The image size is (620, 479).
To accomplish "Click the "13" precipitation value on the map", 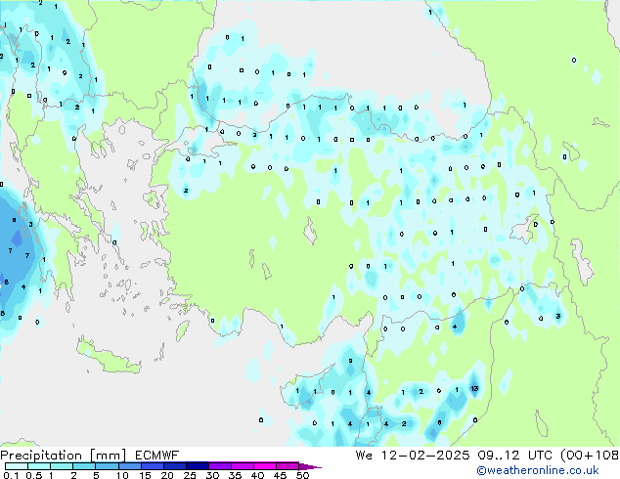I will coord(474,388).
